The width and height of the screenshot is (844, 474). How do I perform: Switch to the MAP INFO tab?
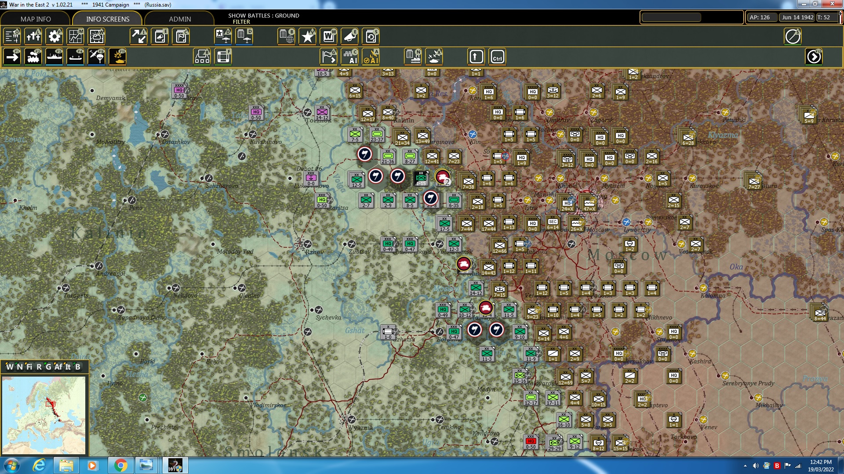(x=36, y=19)
